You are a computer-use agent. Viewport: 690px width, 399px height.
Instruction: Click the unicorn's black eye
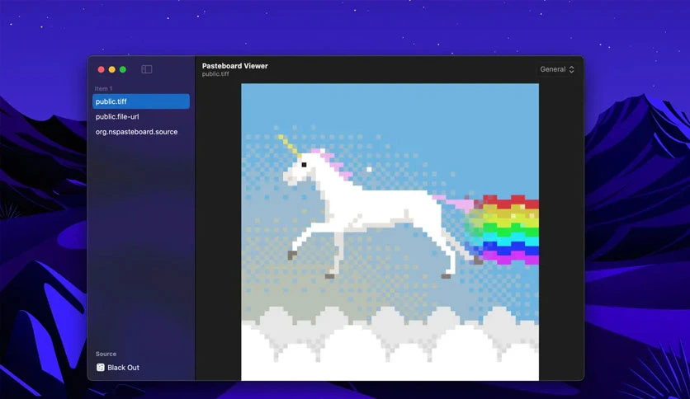pyautogui.click(x=304, y=165)
